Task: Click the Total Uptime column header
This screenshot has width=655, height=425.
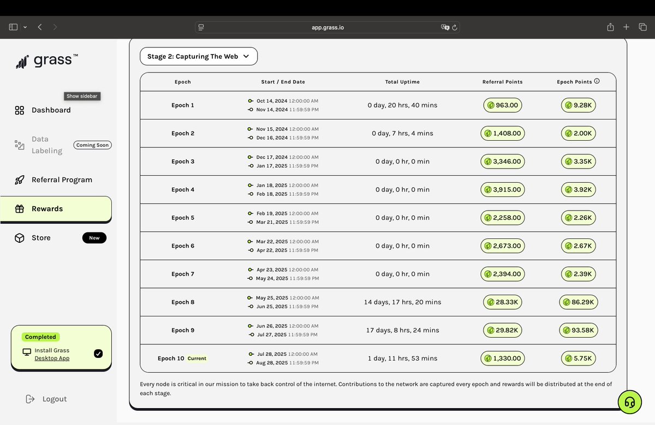Action: 402,82
